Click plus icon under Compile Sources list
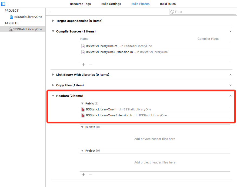 coord(83,64)
